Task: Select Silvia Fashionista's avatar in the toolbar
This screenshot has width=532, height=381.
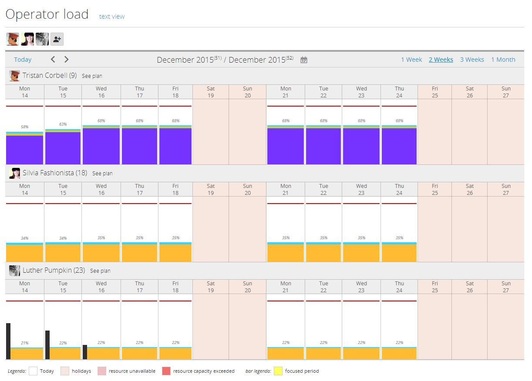Action: tap(27, 39)
